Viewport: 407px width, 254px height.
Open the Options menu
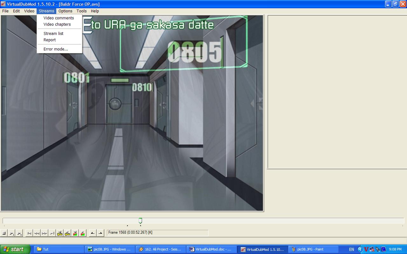point(66,11)
